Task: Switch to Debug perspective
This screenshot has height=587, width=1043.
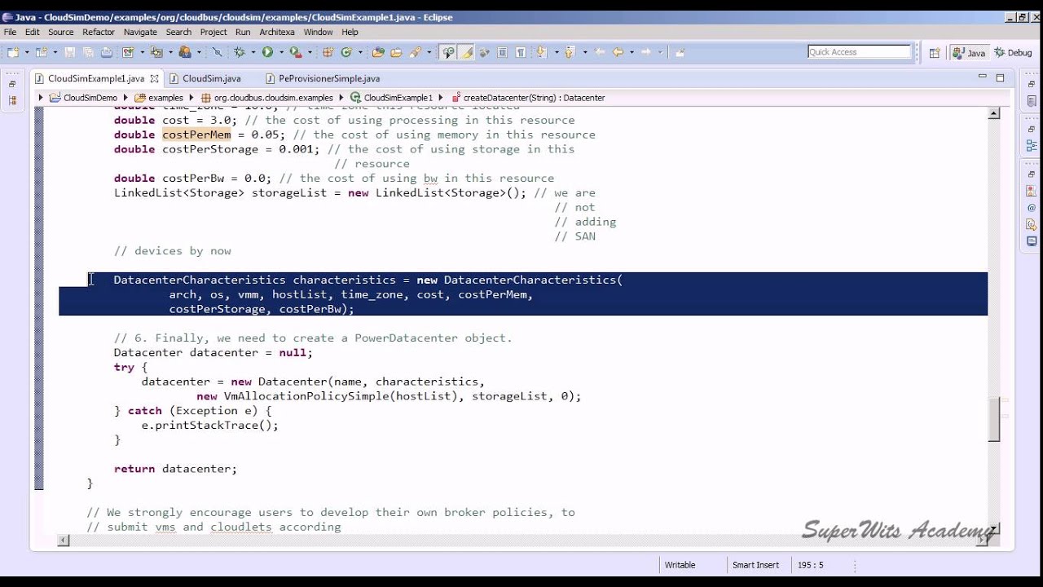Action: click(x=1013, y=52)
